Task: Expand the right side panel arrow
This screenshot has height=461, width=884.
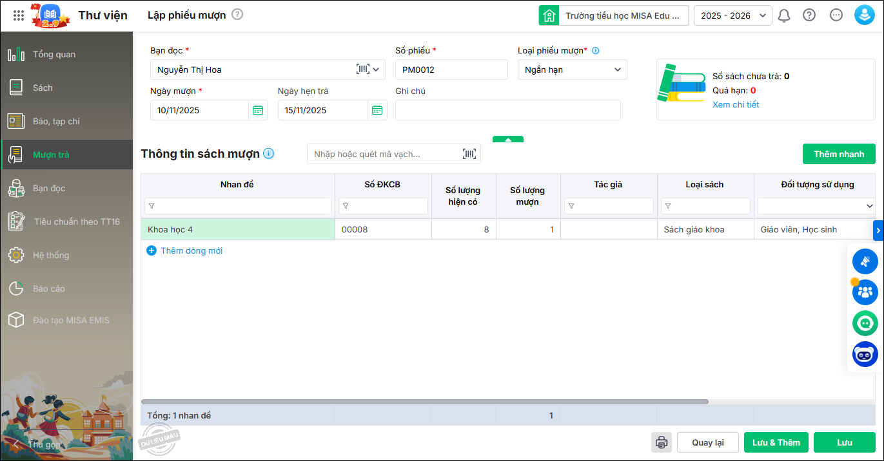Action: [x=878, y=230]
